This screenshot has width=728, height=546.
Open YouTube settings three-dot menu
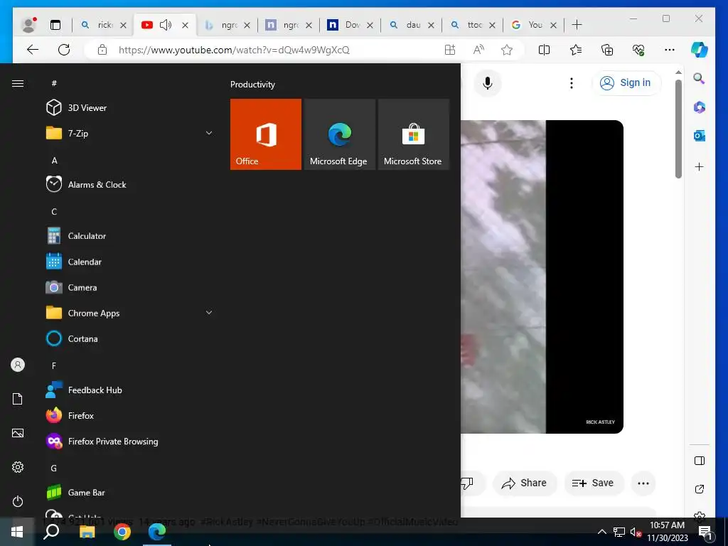pos(572,83)
